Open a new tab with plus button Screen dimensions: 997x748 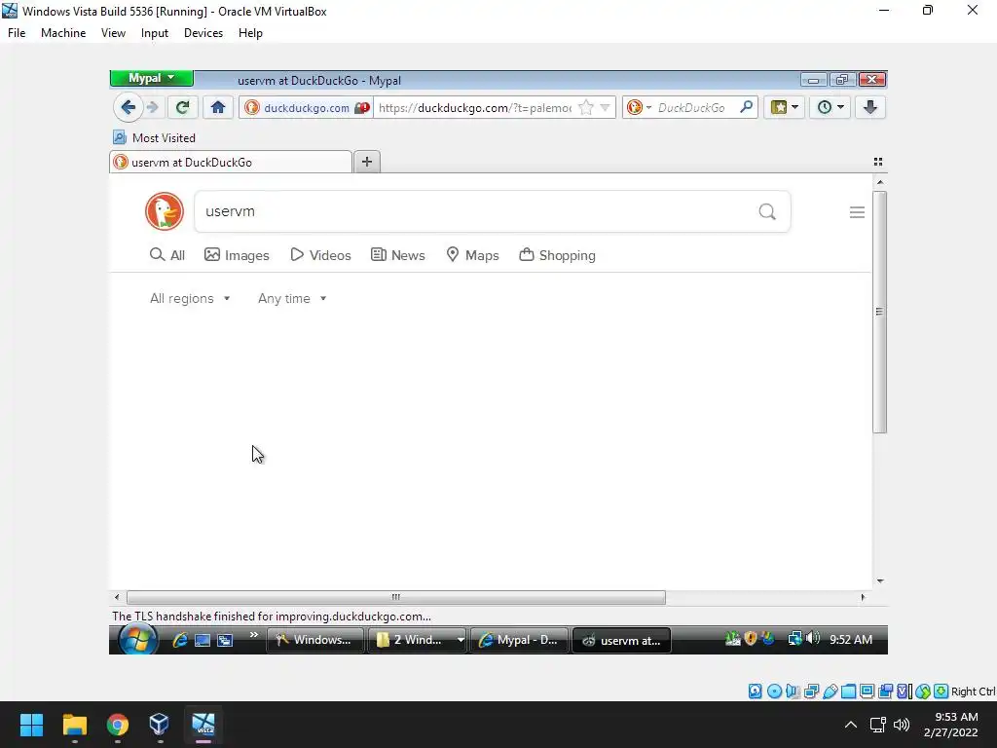tap(367, 162)
